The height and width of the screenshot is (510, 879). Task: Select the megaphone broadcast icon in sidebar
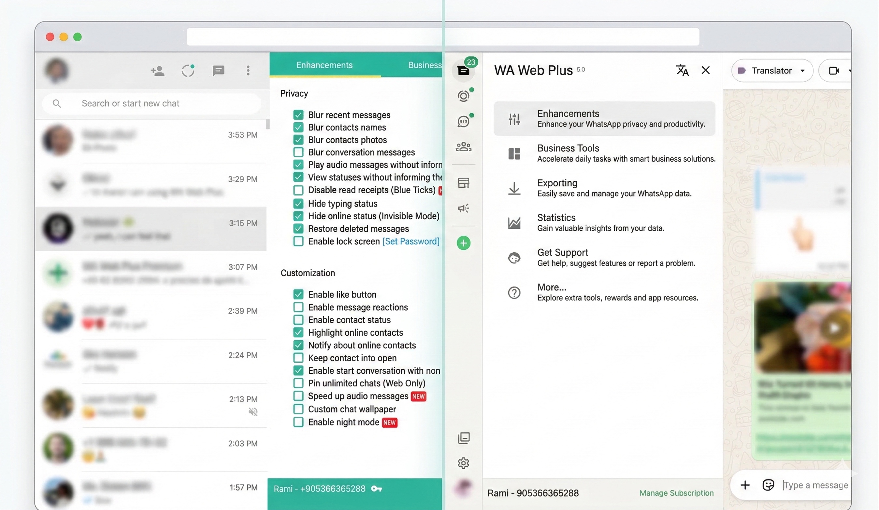click(463, 208)
